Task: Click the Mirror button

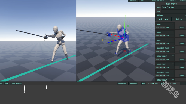Action: [179, 19]
